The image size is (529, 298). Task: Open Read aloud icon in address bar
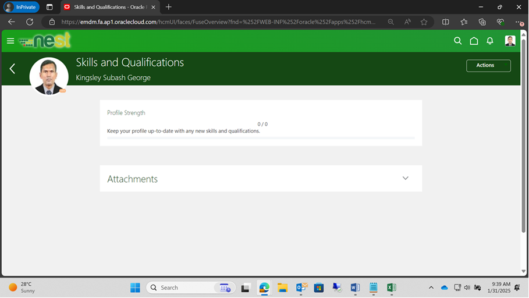(407, 22)
